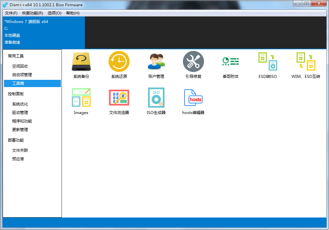Open the 恢复功能(R) menu
The image size is (329, 230).
click(32, 13)
